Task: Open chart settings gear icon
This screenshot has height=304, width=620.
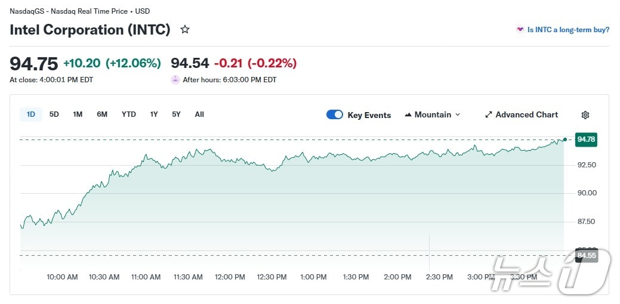Action: pos(585,115)
